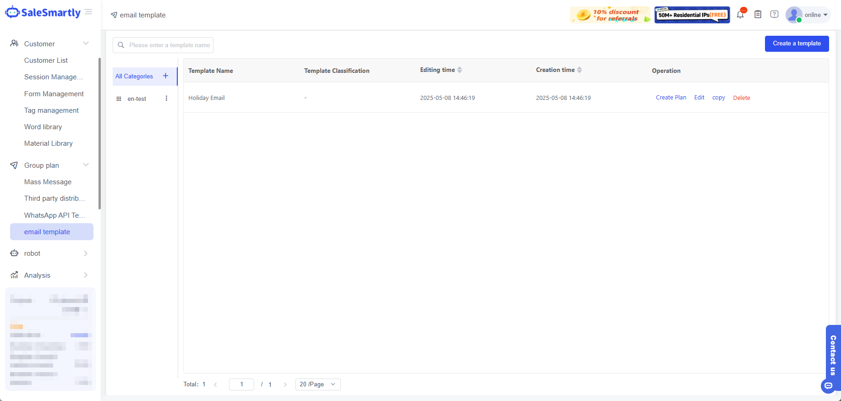
Task: Open the help question mark icon
Action: tap(774, 15)
